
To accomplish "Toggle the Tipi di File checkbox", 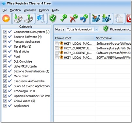I will pos(5,46).
